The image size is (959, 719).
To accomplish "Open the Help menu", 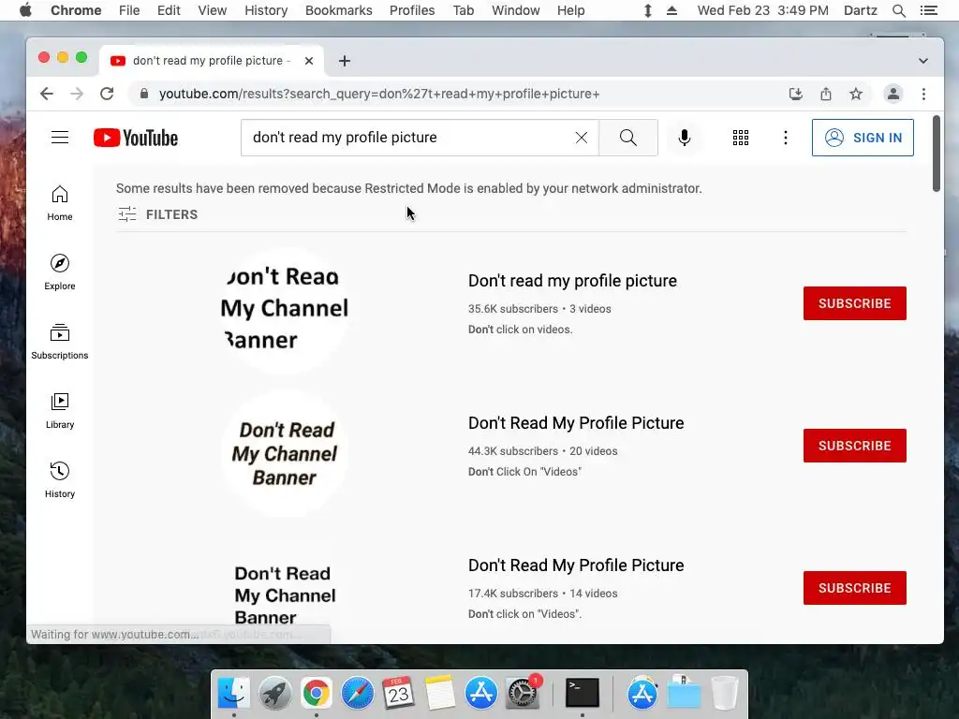I will [570, 10].
